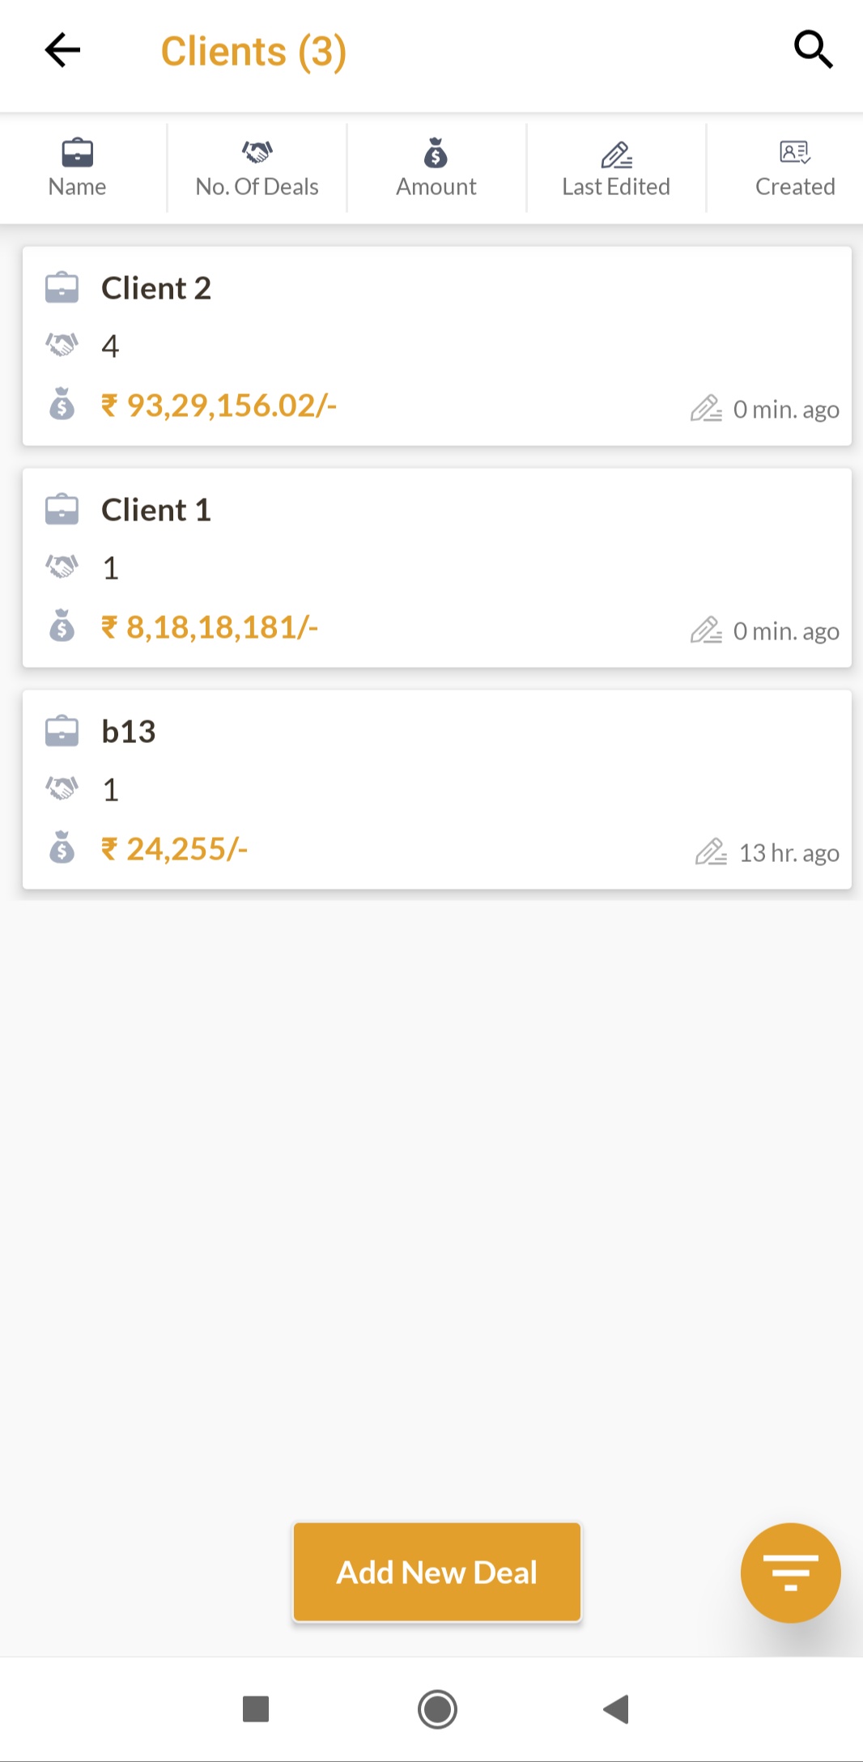Sort by No. Of Deals
The image size is (863, 1762).
pyautogui.click(x=257, y=168)
